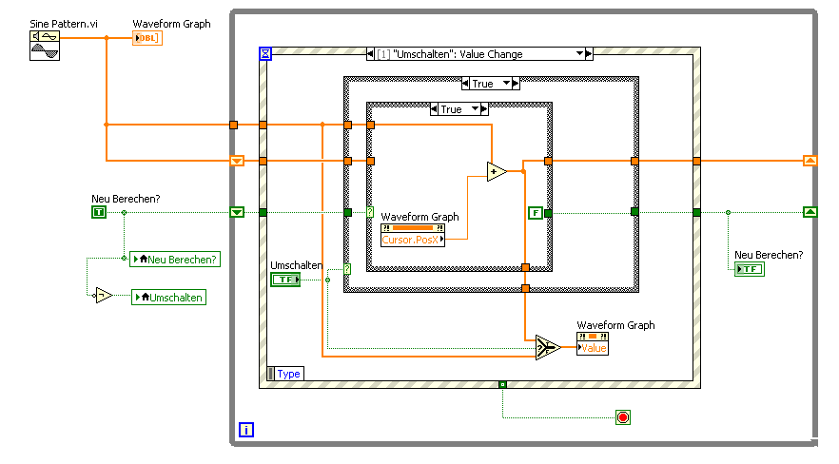The height and width of the screenshot is (464, 839).
Task: Open the event case selector dropdown
Action: click(x=579, y=53)
